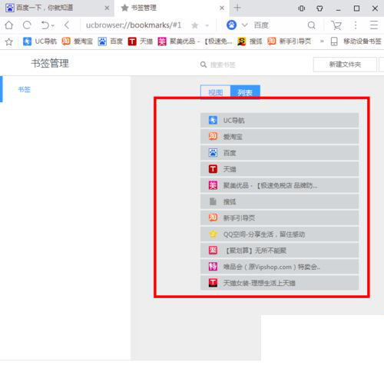Click 聚美优品 favicon in list row
This screenshot has width=384, height=372.
[x=213, y=185]
